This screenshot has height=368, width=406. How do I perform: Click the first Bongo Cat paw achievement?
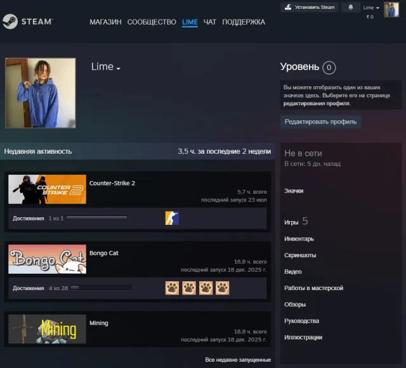pos(172,288)
